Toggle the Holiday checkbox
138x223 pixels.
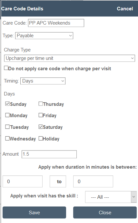pyautogui.click(x=41, y=139)
